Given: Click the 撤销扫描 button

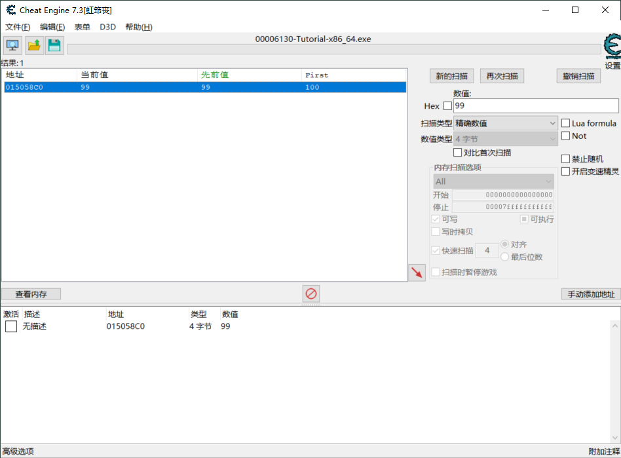Looking at the screenshot, I should point(578,76).
